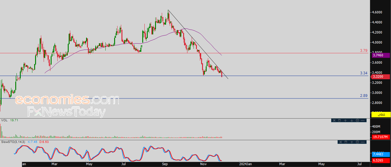The image size is (391, 167).
Task: Click the blue 7.4483 stochastic K tag
Action: tap(381, 155)
